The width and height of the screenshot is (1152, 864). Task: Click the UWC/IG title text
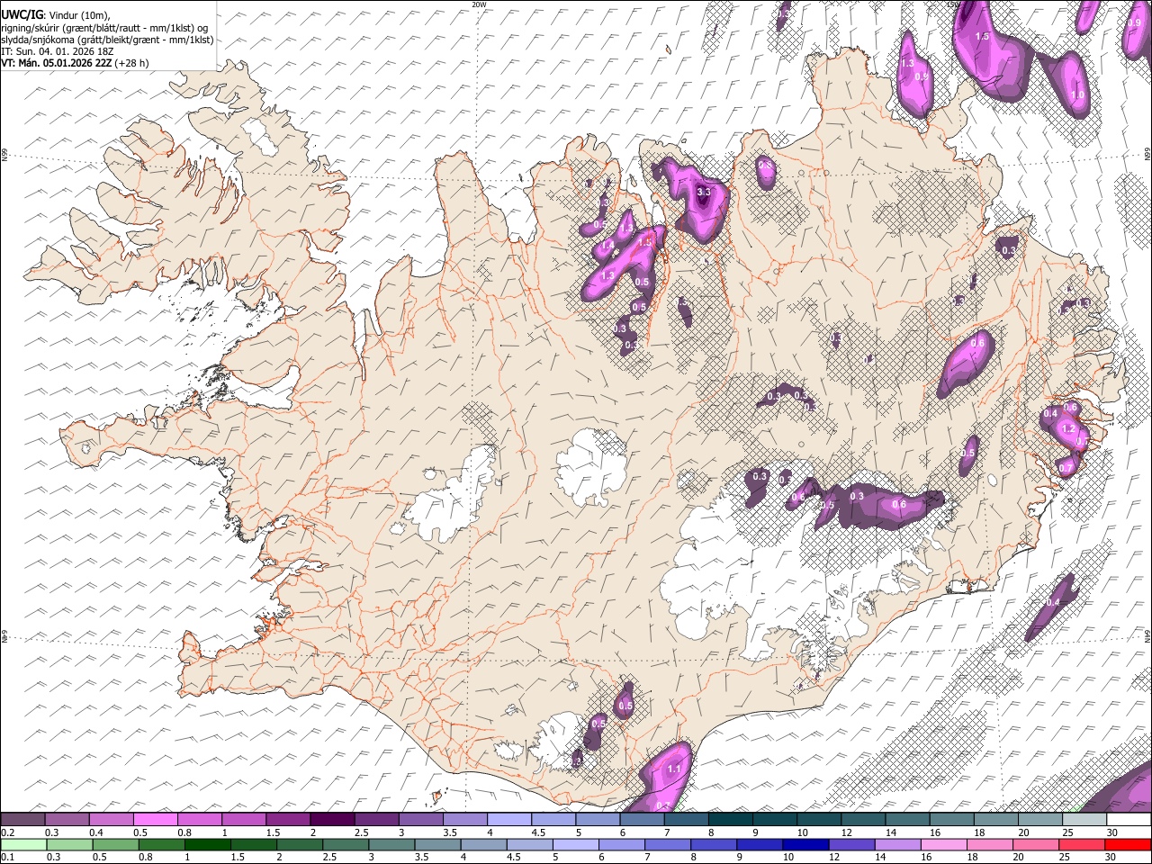pos(22,14)
